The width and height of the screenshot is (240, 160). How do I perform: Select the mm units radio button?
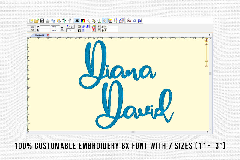[x=29, y=27]
